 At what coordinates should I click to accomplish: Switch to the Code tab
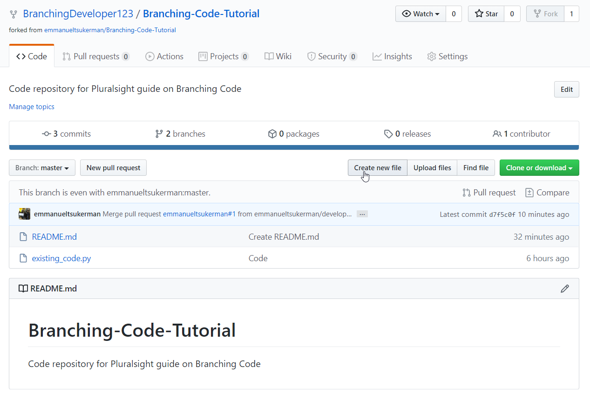(32, 56)
